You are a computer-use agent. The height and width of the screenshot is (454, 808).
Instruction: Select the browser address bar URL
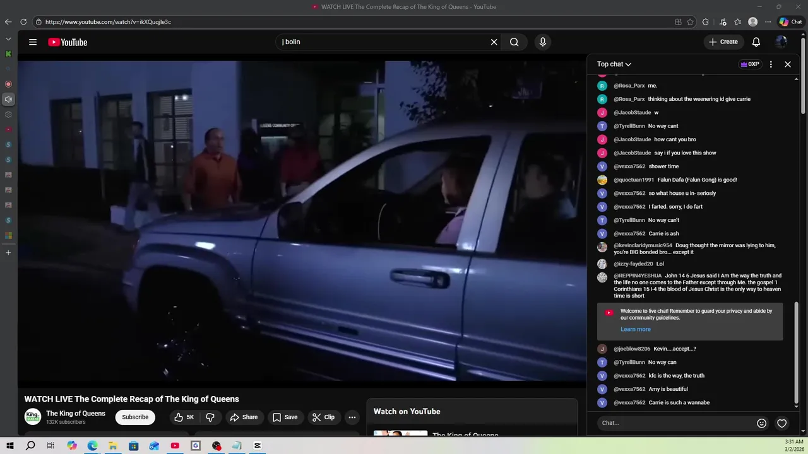coord(108,22)
